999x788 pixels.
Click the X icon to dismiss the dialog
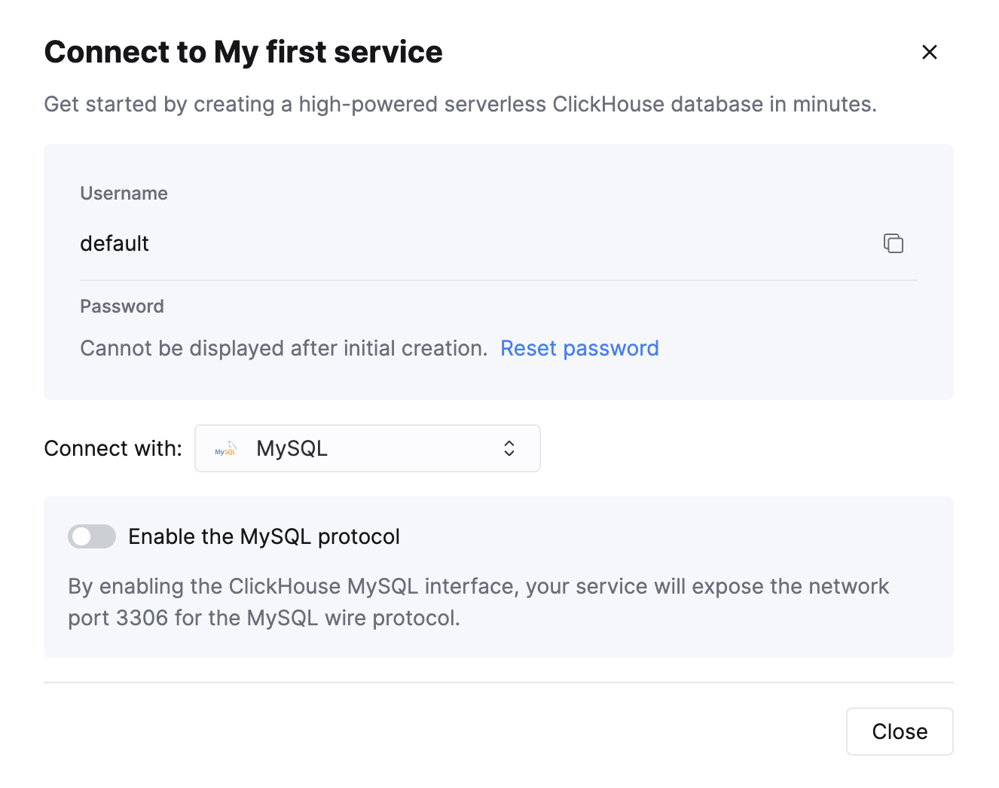(929, 52)
